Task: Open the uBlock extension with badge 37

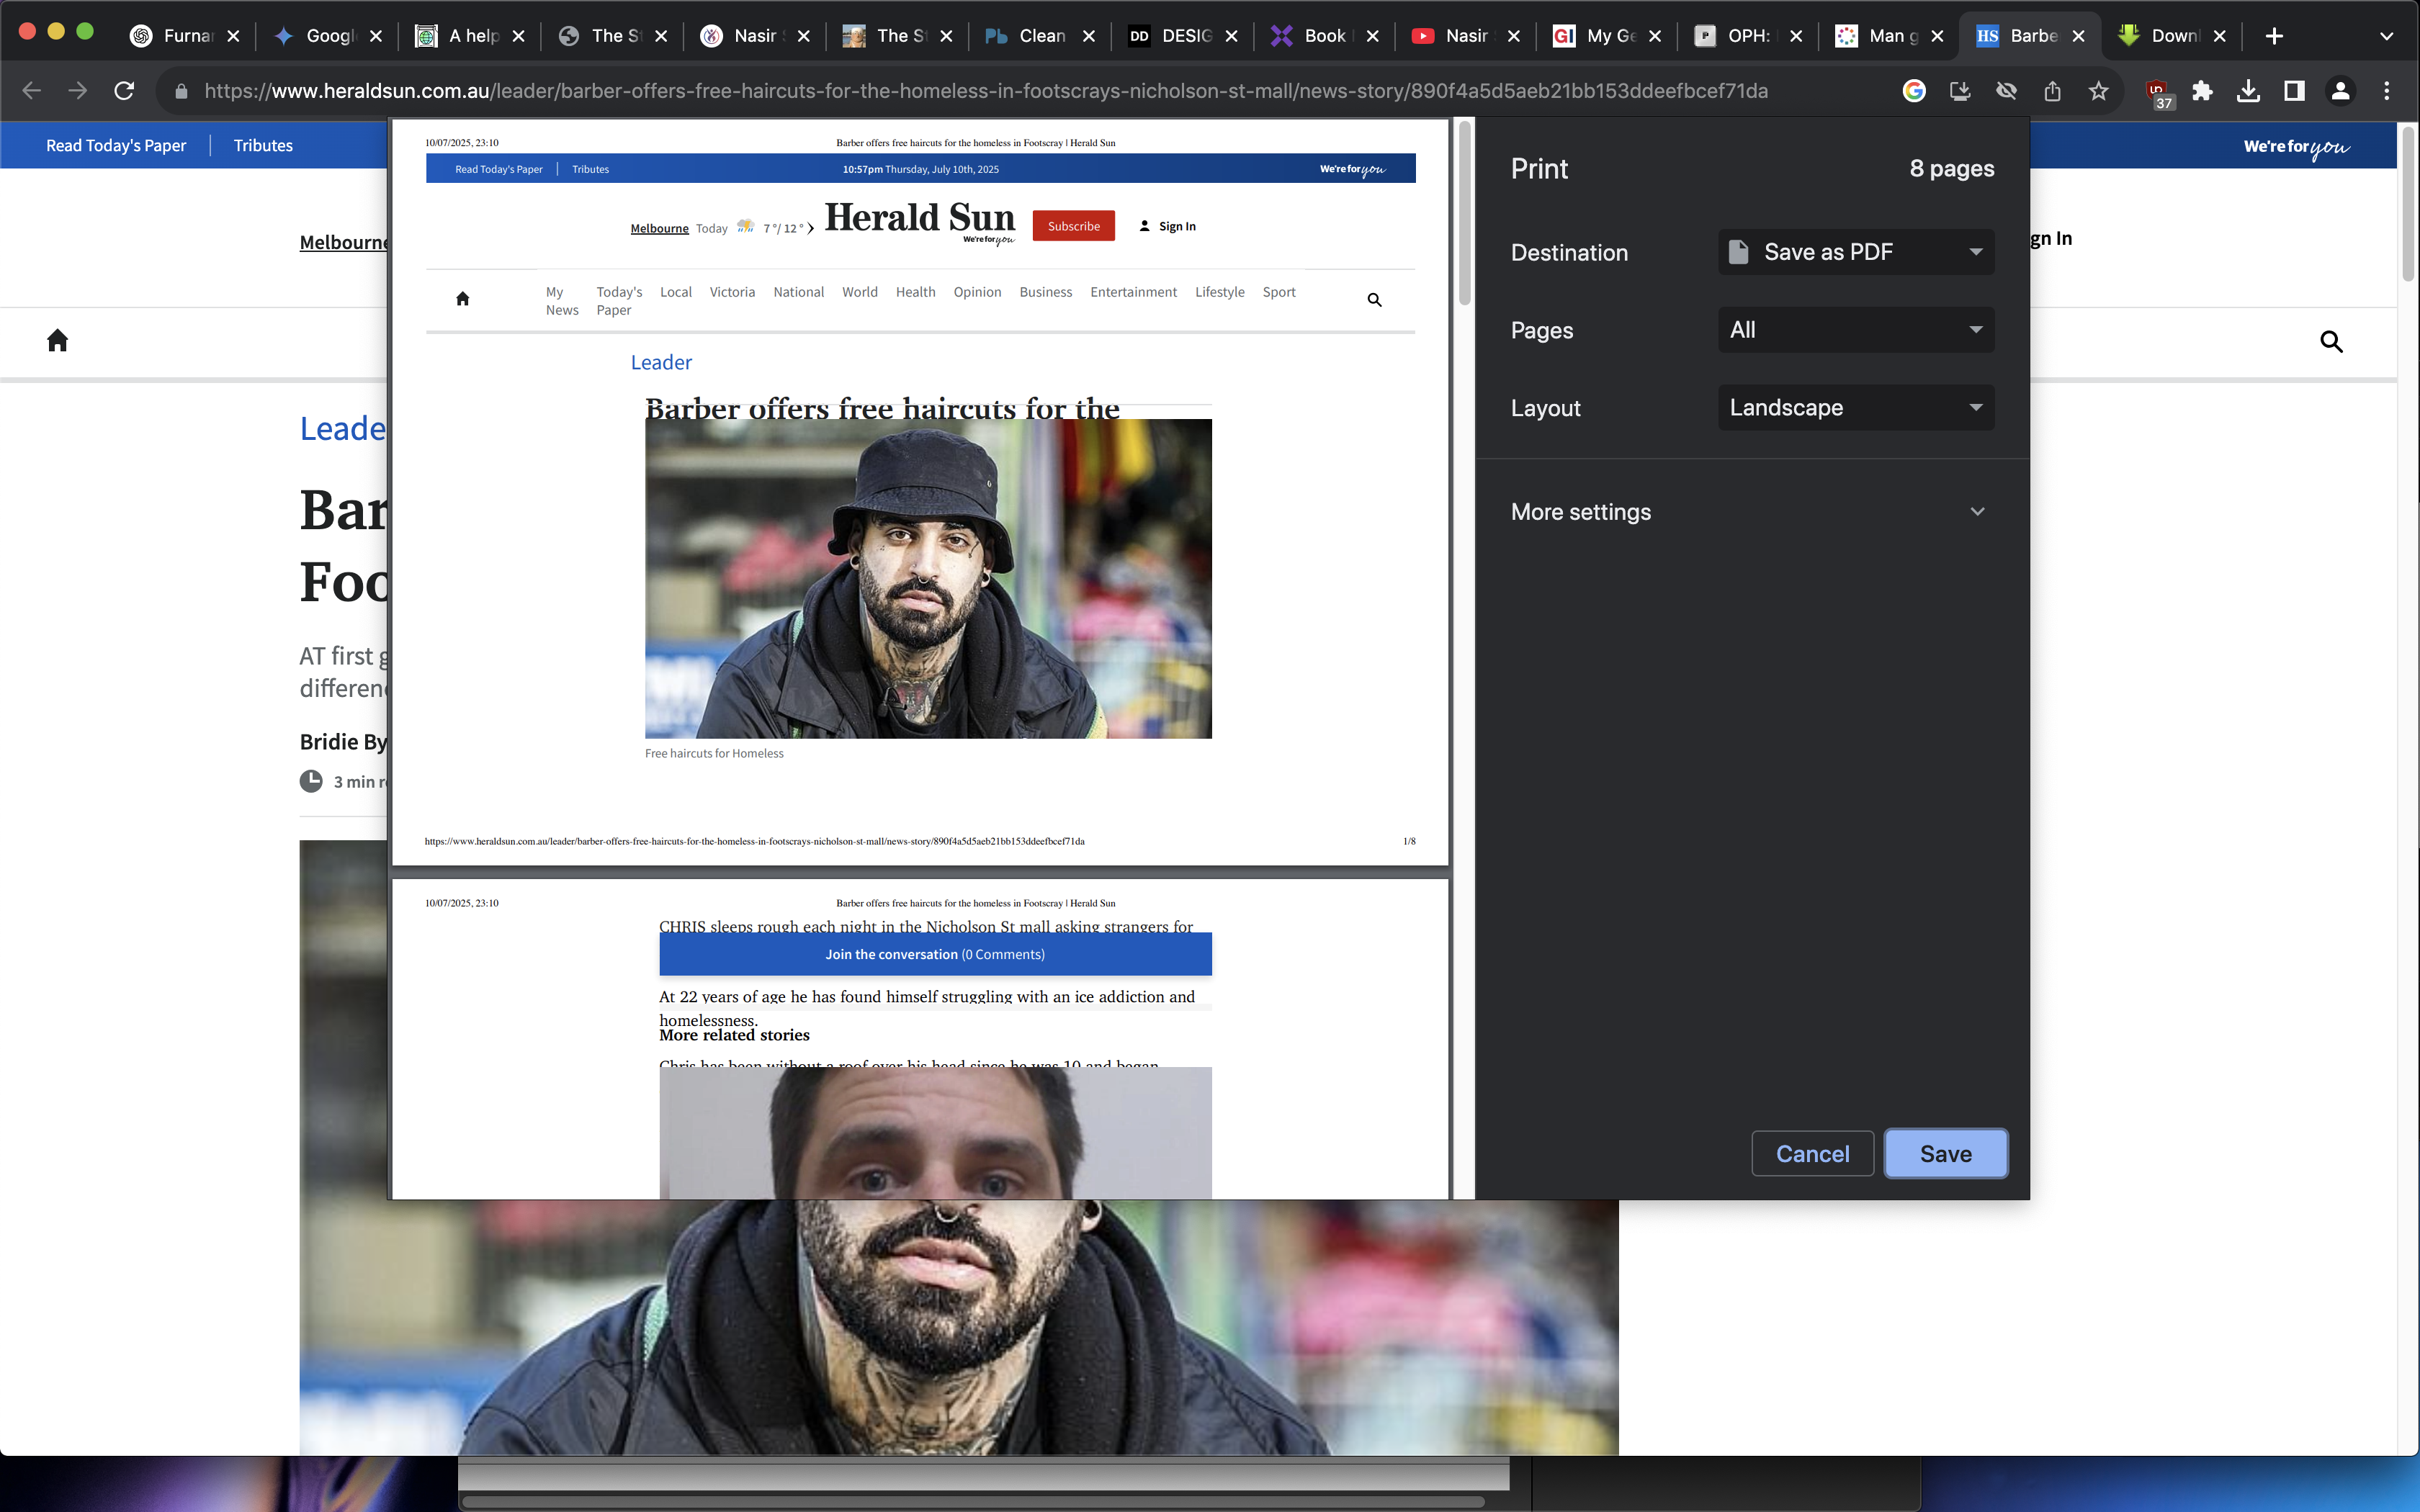Action: [x=2158, y=93]
